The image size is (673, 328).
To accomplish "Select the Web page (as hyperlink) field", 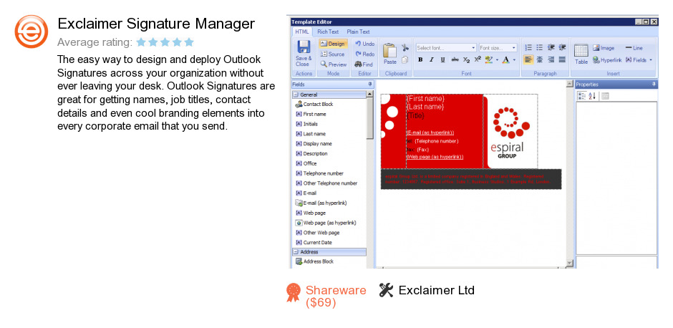I will [326, 223].
